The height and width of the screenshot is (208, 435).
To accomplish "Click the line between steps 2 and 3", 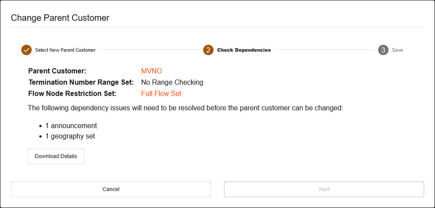I will [x=324, y=50].
